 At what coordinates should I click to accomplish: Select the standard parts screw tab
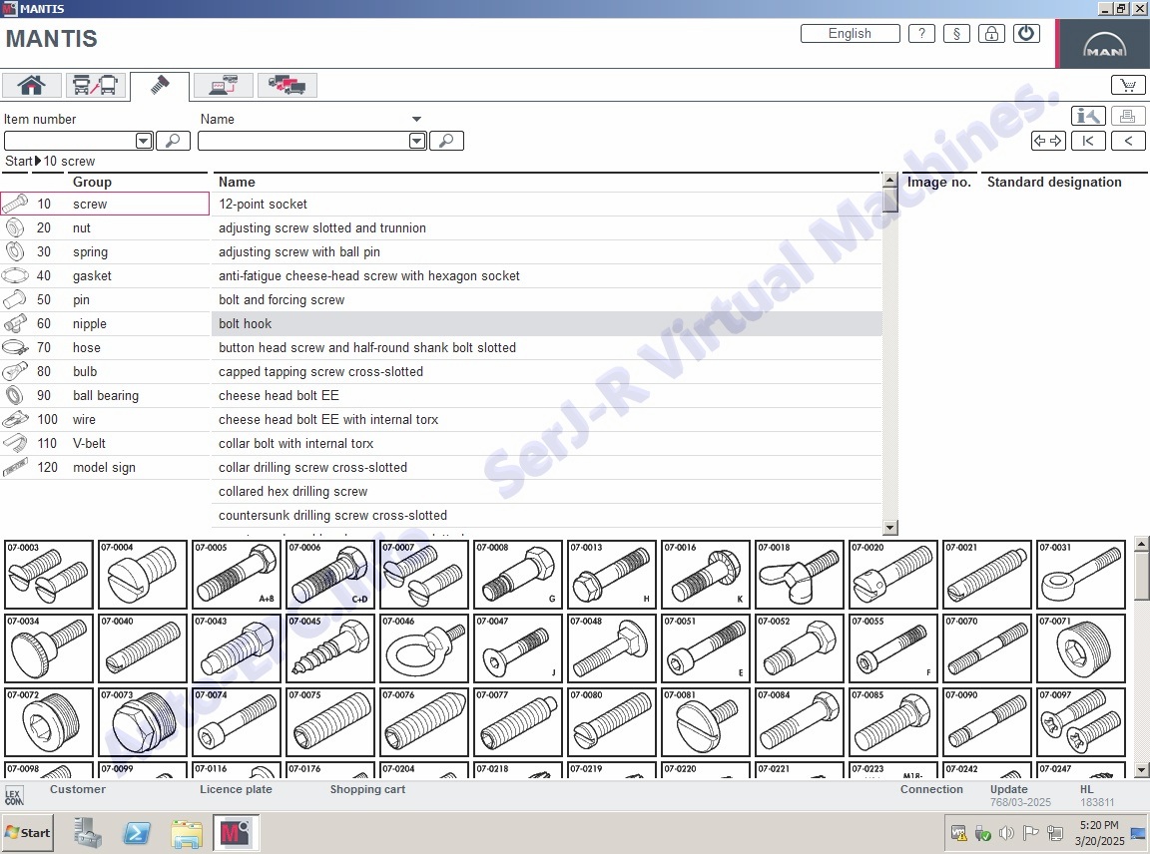[x=160, y=85]
